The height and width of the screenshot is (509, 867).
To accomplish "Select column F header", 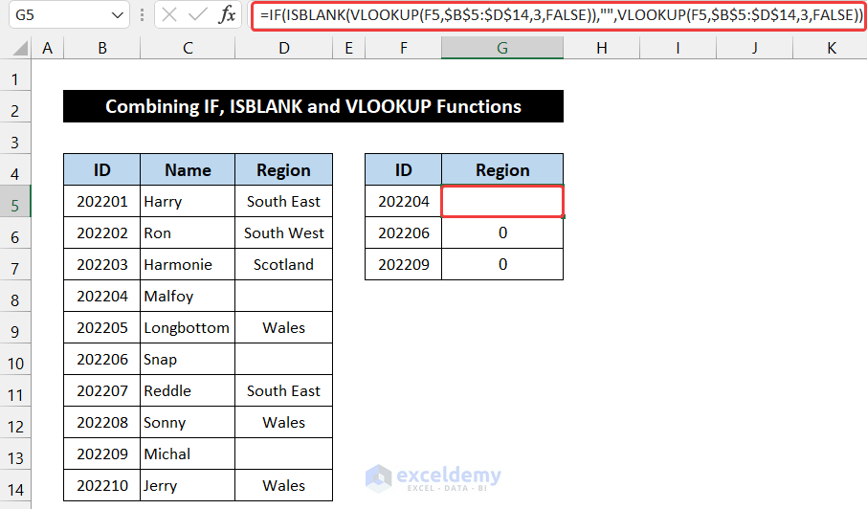I will [x=403, y=48].
